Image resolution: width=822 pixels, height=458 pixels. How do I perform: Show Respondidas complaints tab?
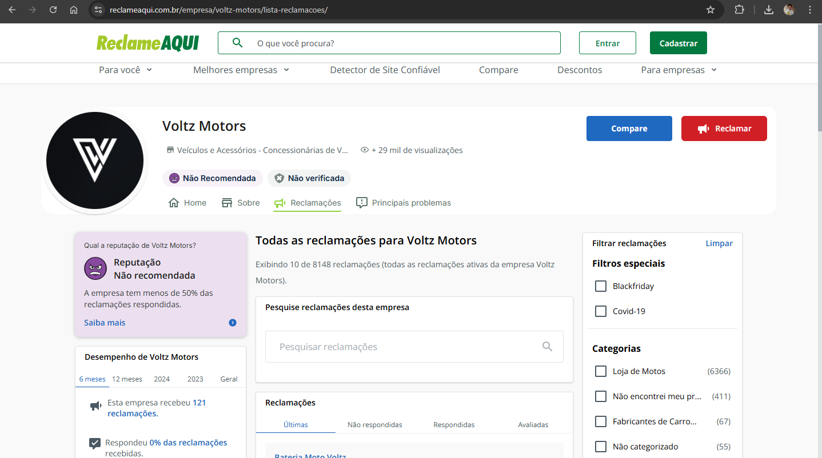454,424
